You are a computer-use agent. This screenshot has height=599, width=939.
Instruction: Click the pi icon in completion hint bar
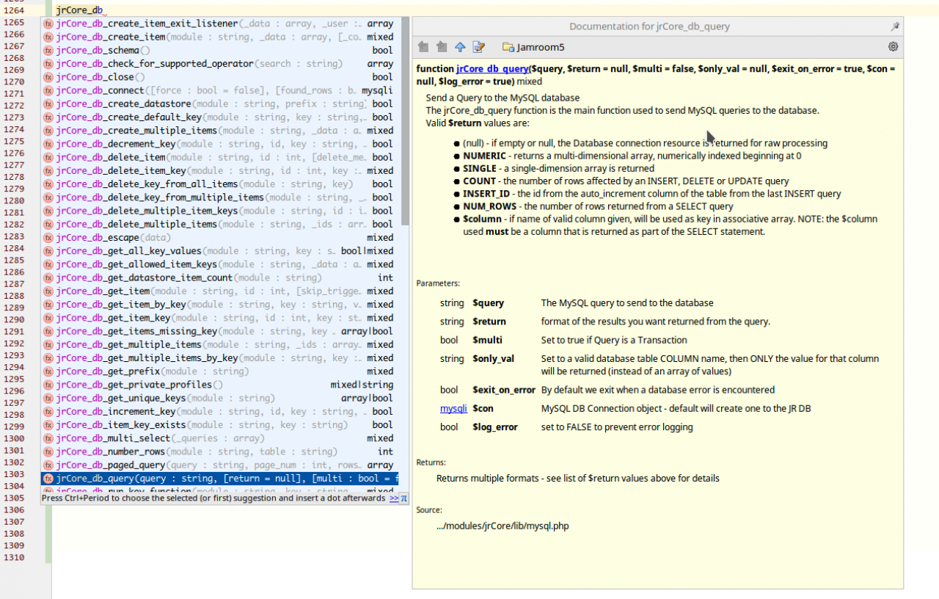tap(403, 498)
